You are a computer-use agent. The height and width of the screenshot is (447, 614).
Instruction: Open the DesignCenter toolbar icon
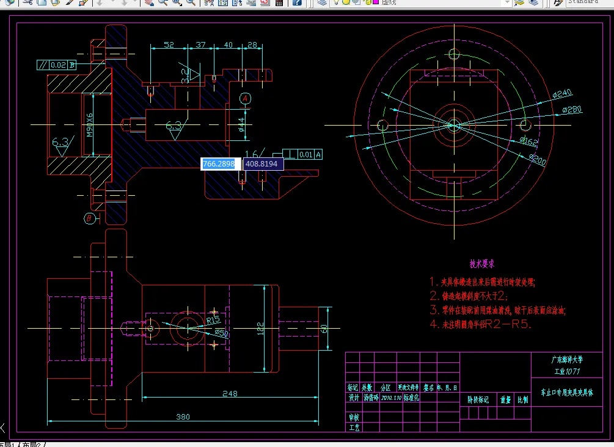pos(223,2)
